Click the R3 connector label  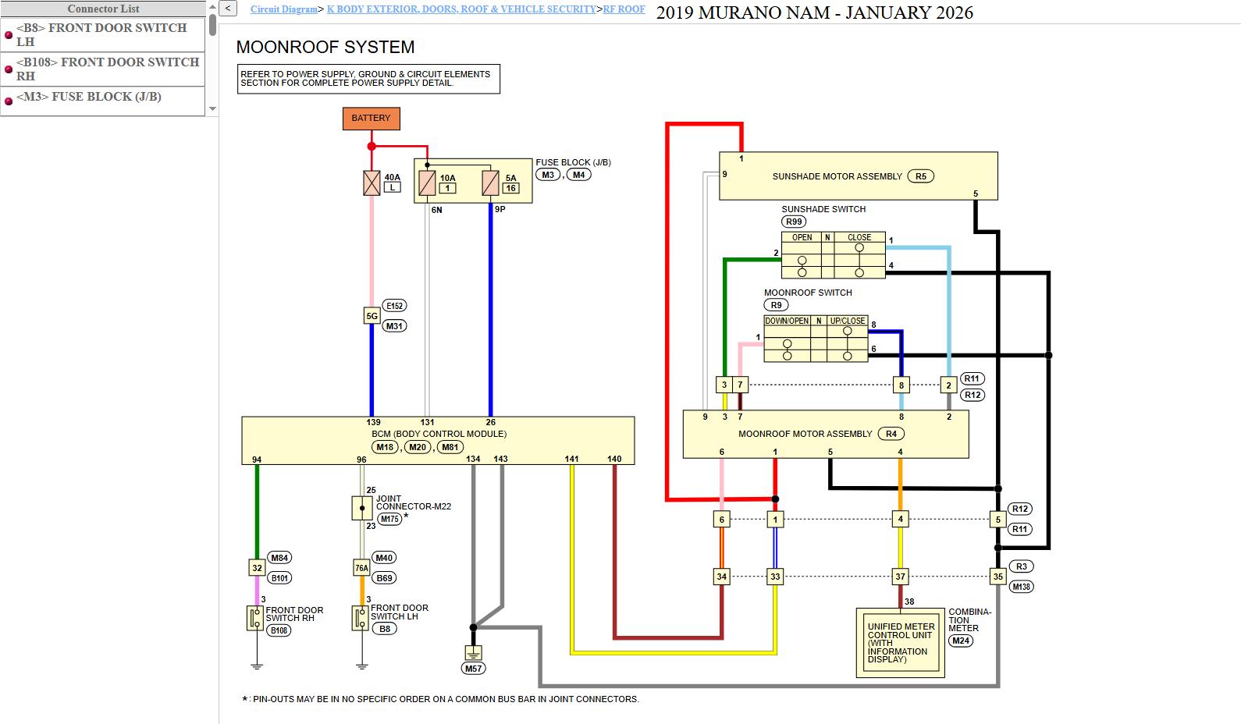[x=1021, y=566]
